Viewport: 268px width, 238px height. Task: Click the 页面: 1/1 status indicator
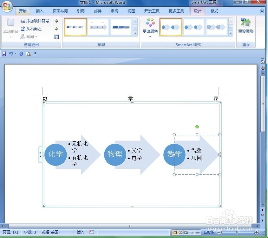pyautogui.click(x=10, y=232)
